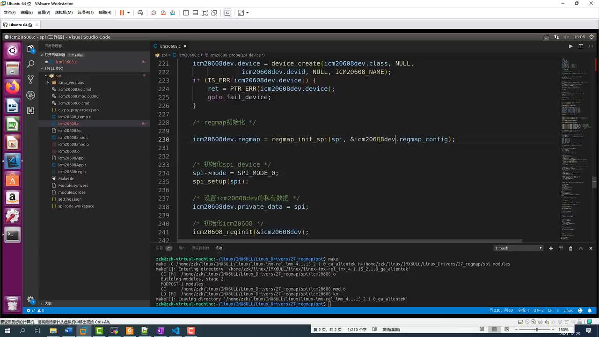
Task: Open the Extensions view icon
Action: (31, 110)
